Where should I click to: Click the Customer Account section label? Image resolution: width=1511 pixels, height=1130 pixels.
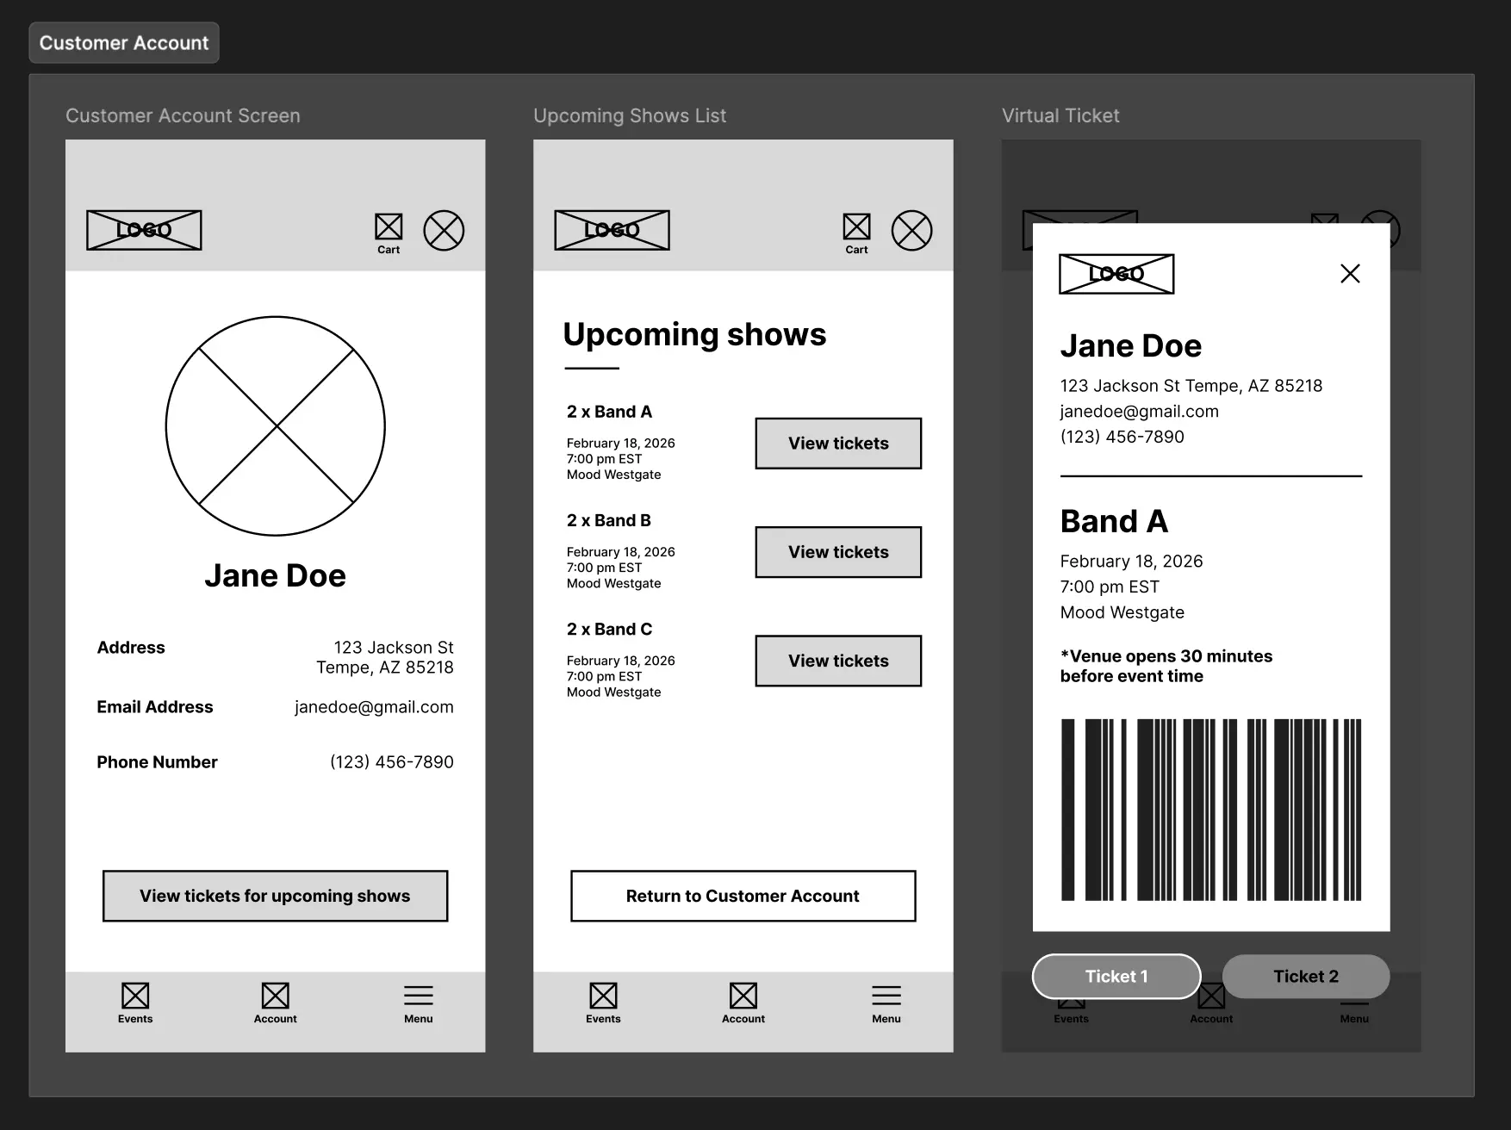coord(124,43)
